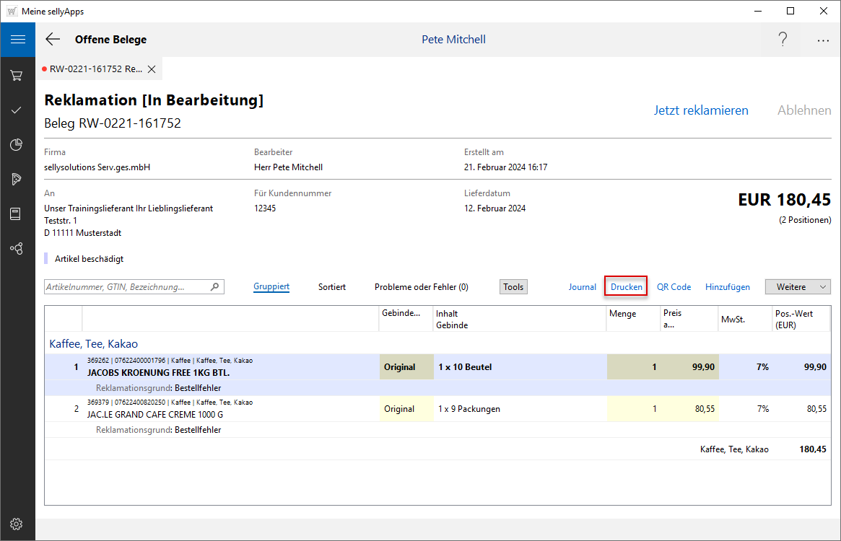
Task: Click Jetzt reklamieren link
Action: coord(701,110)
